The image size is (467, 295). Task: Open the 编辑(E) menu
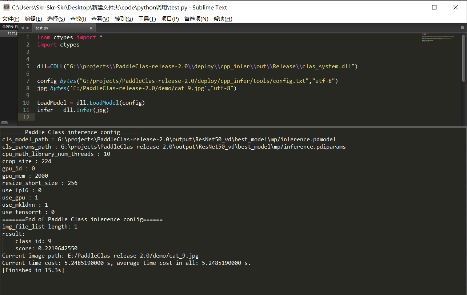pyautogui.click(x=33, y=19)
